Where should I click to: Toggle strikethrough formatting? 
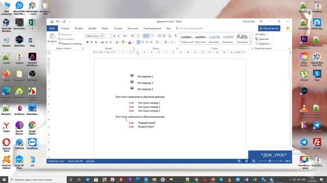point(102,42)
